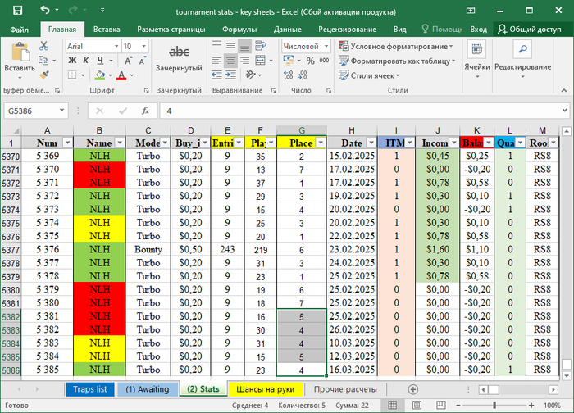Open the Файл menu
The width and height of the screenshot is (574, 413).
coord(19,29)
